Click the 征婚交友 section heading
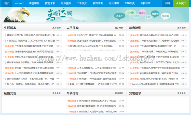Screen dimensions: 191x115 click(x=10, y=93)
